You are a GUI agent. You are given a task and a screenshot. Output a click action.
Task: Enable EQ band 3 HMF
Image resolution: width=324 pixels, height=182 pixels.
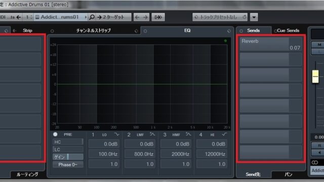165,135
